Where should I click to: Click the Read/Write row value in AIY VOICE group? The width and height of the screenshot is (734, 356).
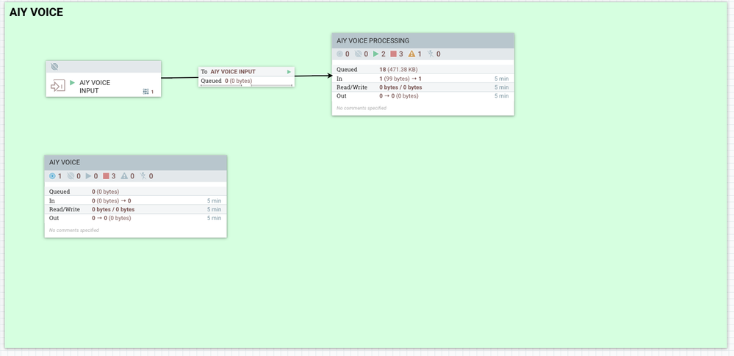tap(113, 210)
